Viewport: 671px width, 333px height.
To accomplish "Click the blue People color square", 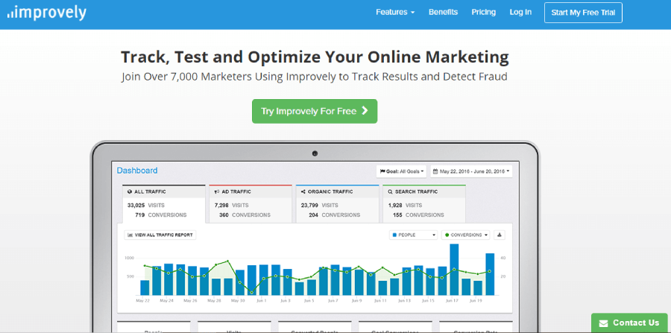I will coord(394,235).
